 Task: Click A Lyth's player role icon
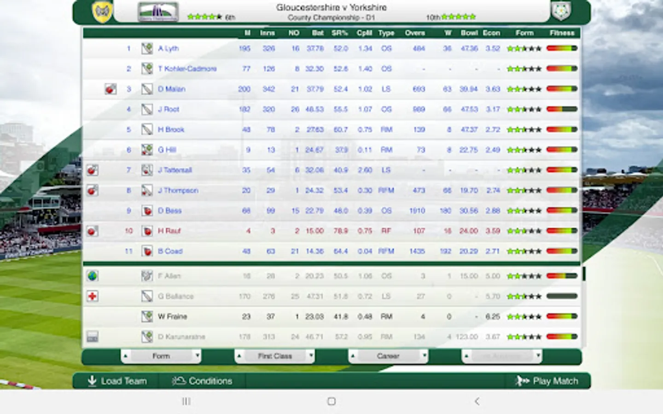147,48
